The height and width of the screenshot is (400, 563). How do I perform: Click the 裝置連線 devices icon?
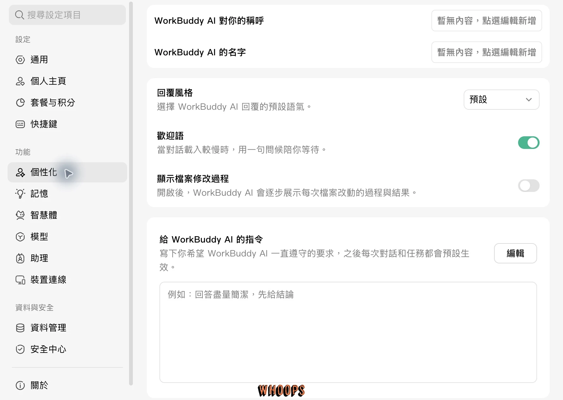tap(20, 280)
